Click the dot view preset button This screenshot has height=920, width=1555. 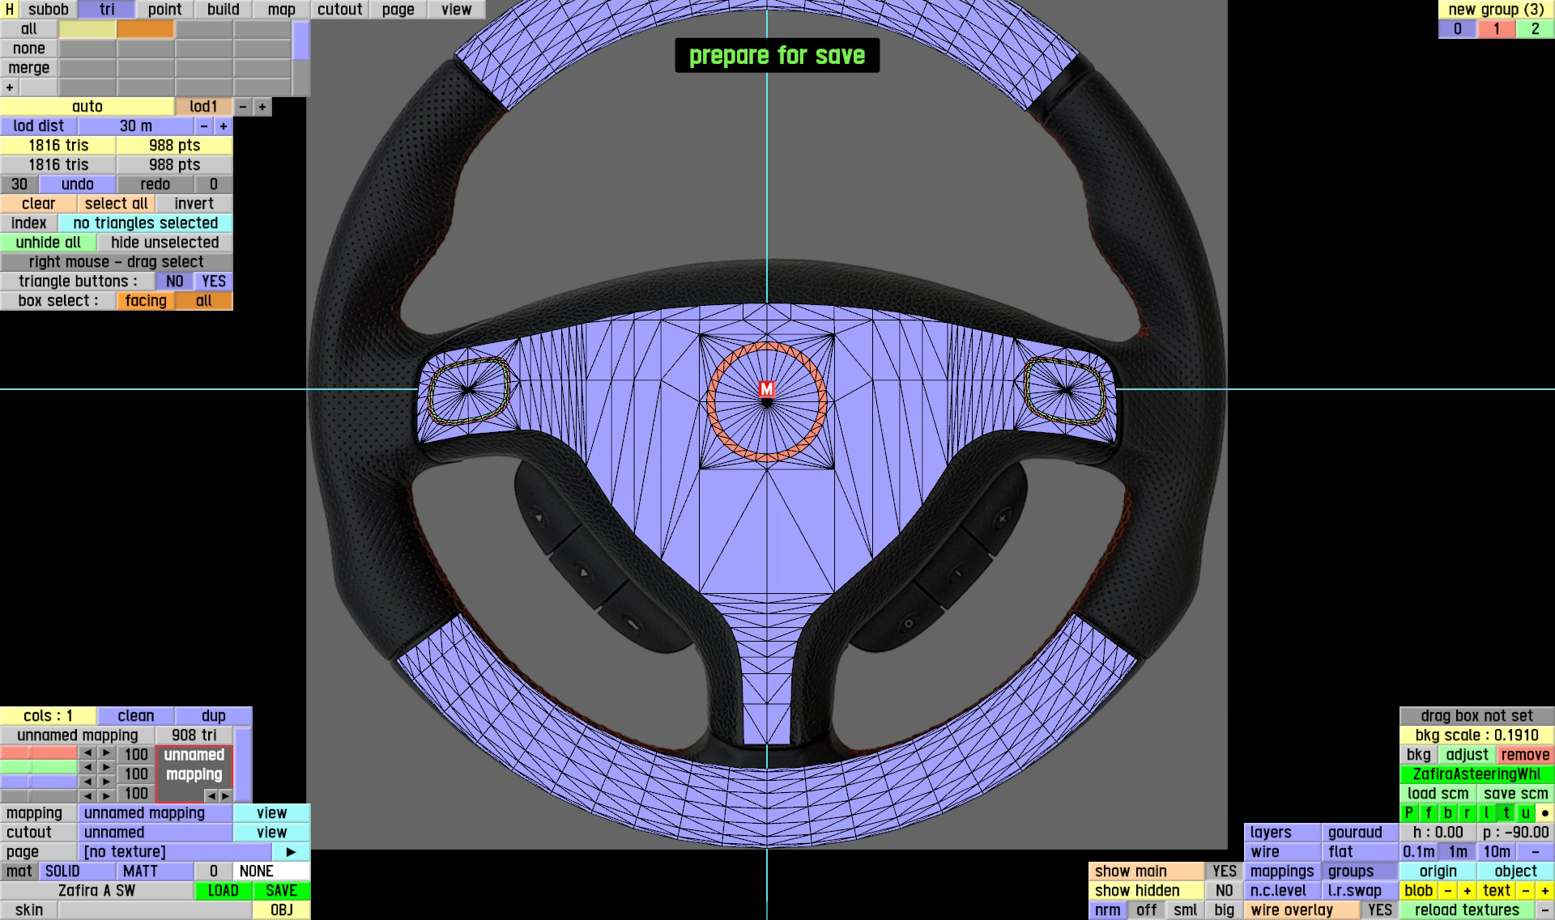(1544, 813)
